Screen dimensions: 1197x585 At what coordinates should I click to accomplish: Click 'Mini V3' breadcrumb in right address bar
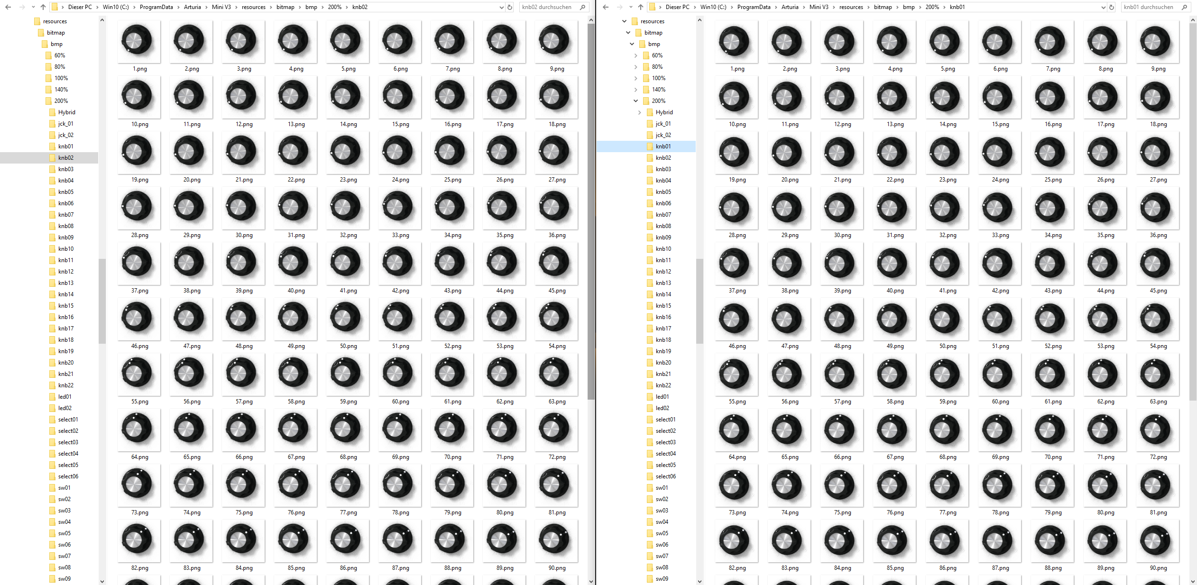pos(819,7)
